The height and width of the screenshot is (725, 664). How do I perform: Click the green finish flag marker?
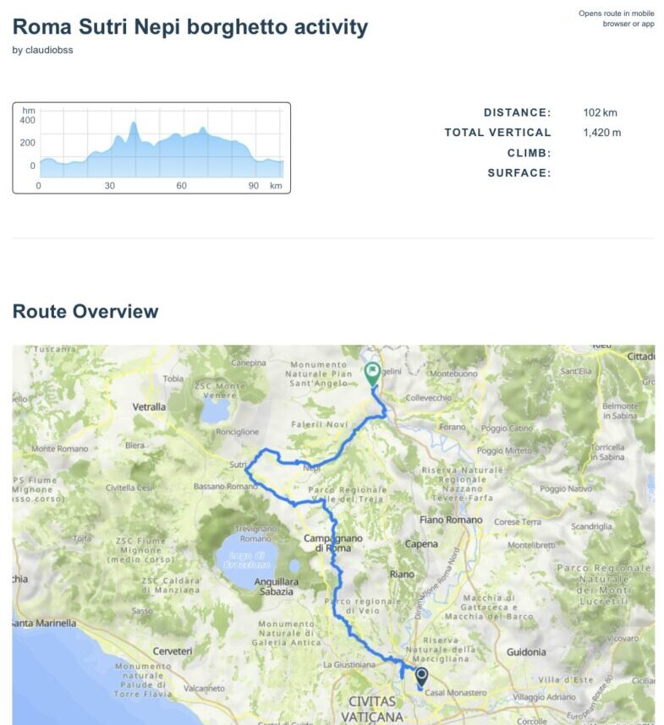click(x=372, y=373)
